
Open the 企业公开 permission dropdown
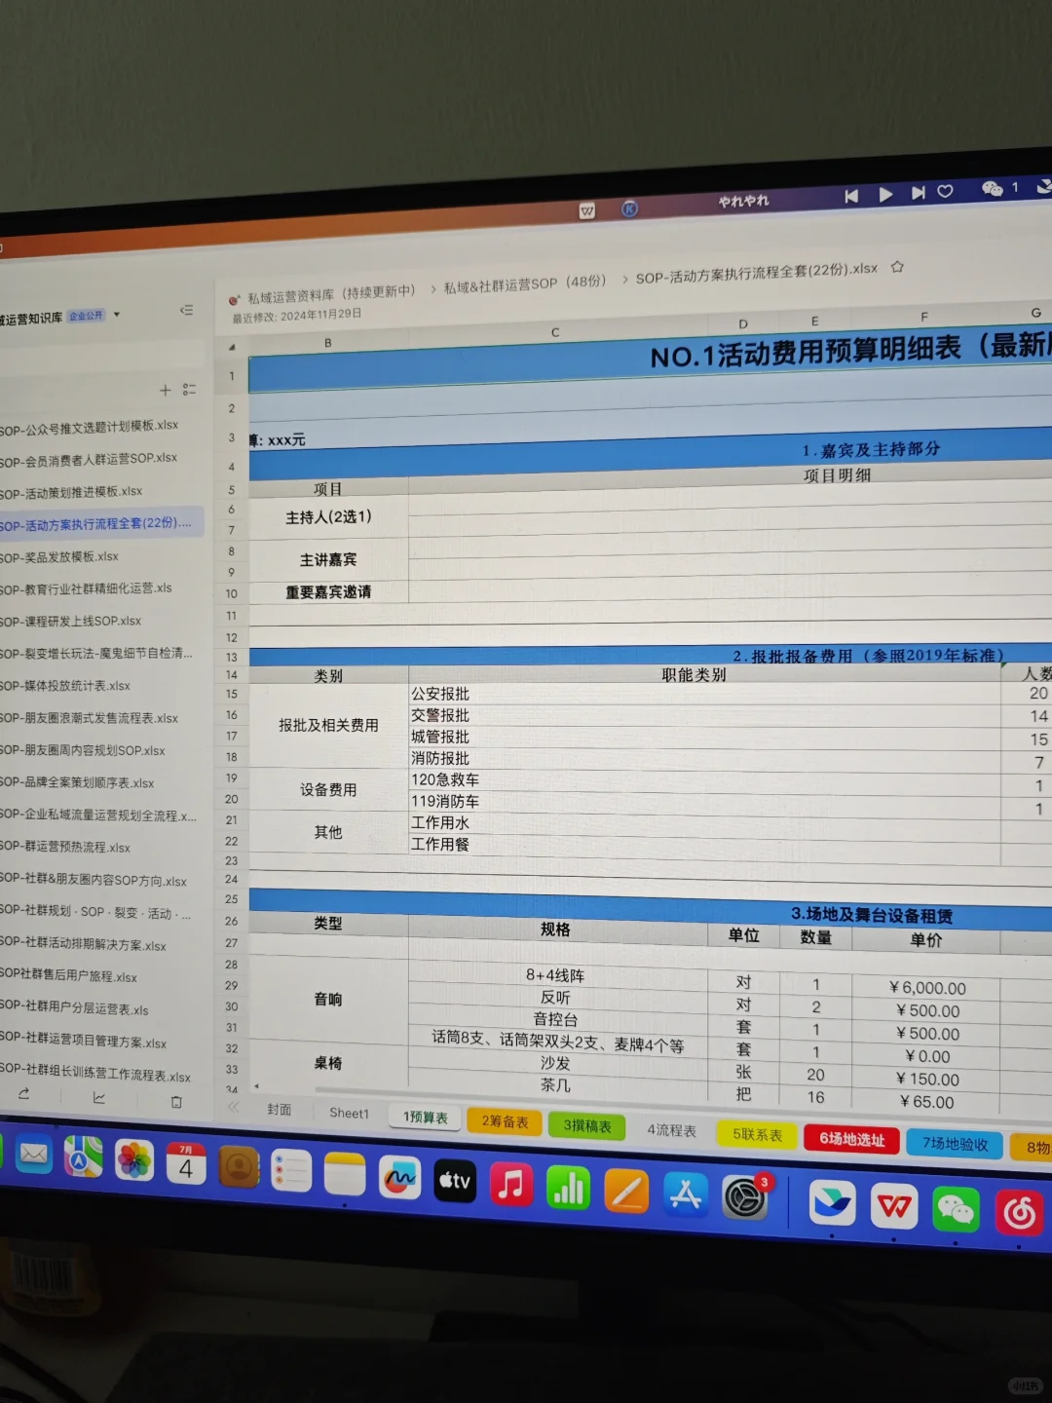click(x=87, y=315)
